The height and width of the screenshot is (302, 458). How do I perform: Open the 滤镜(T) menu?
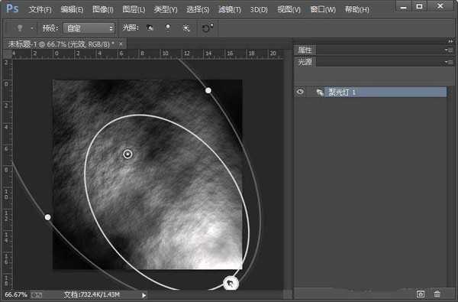click(x=230, y=10)
